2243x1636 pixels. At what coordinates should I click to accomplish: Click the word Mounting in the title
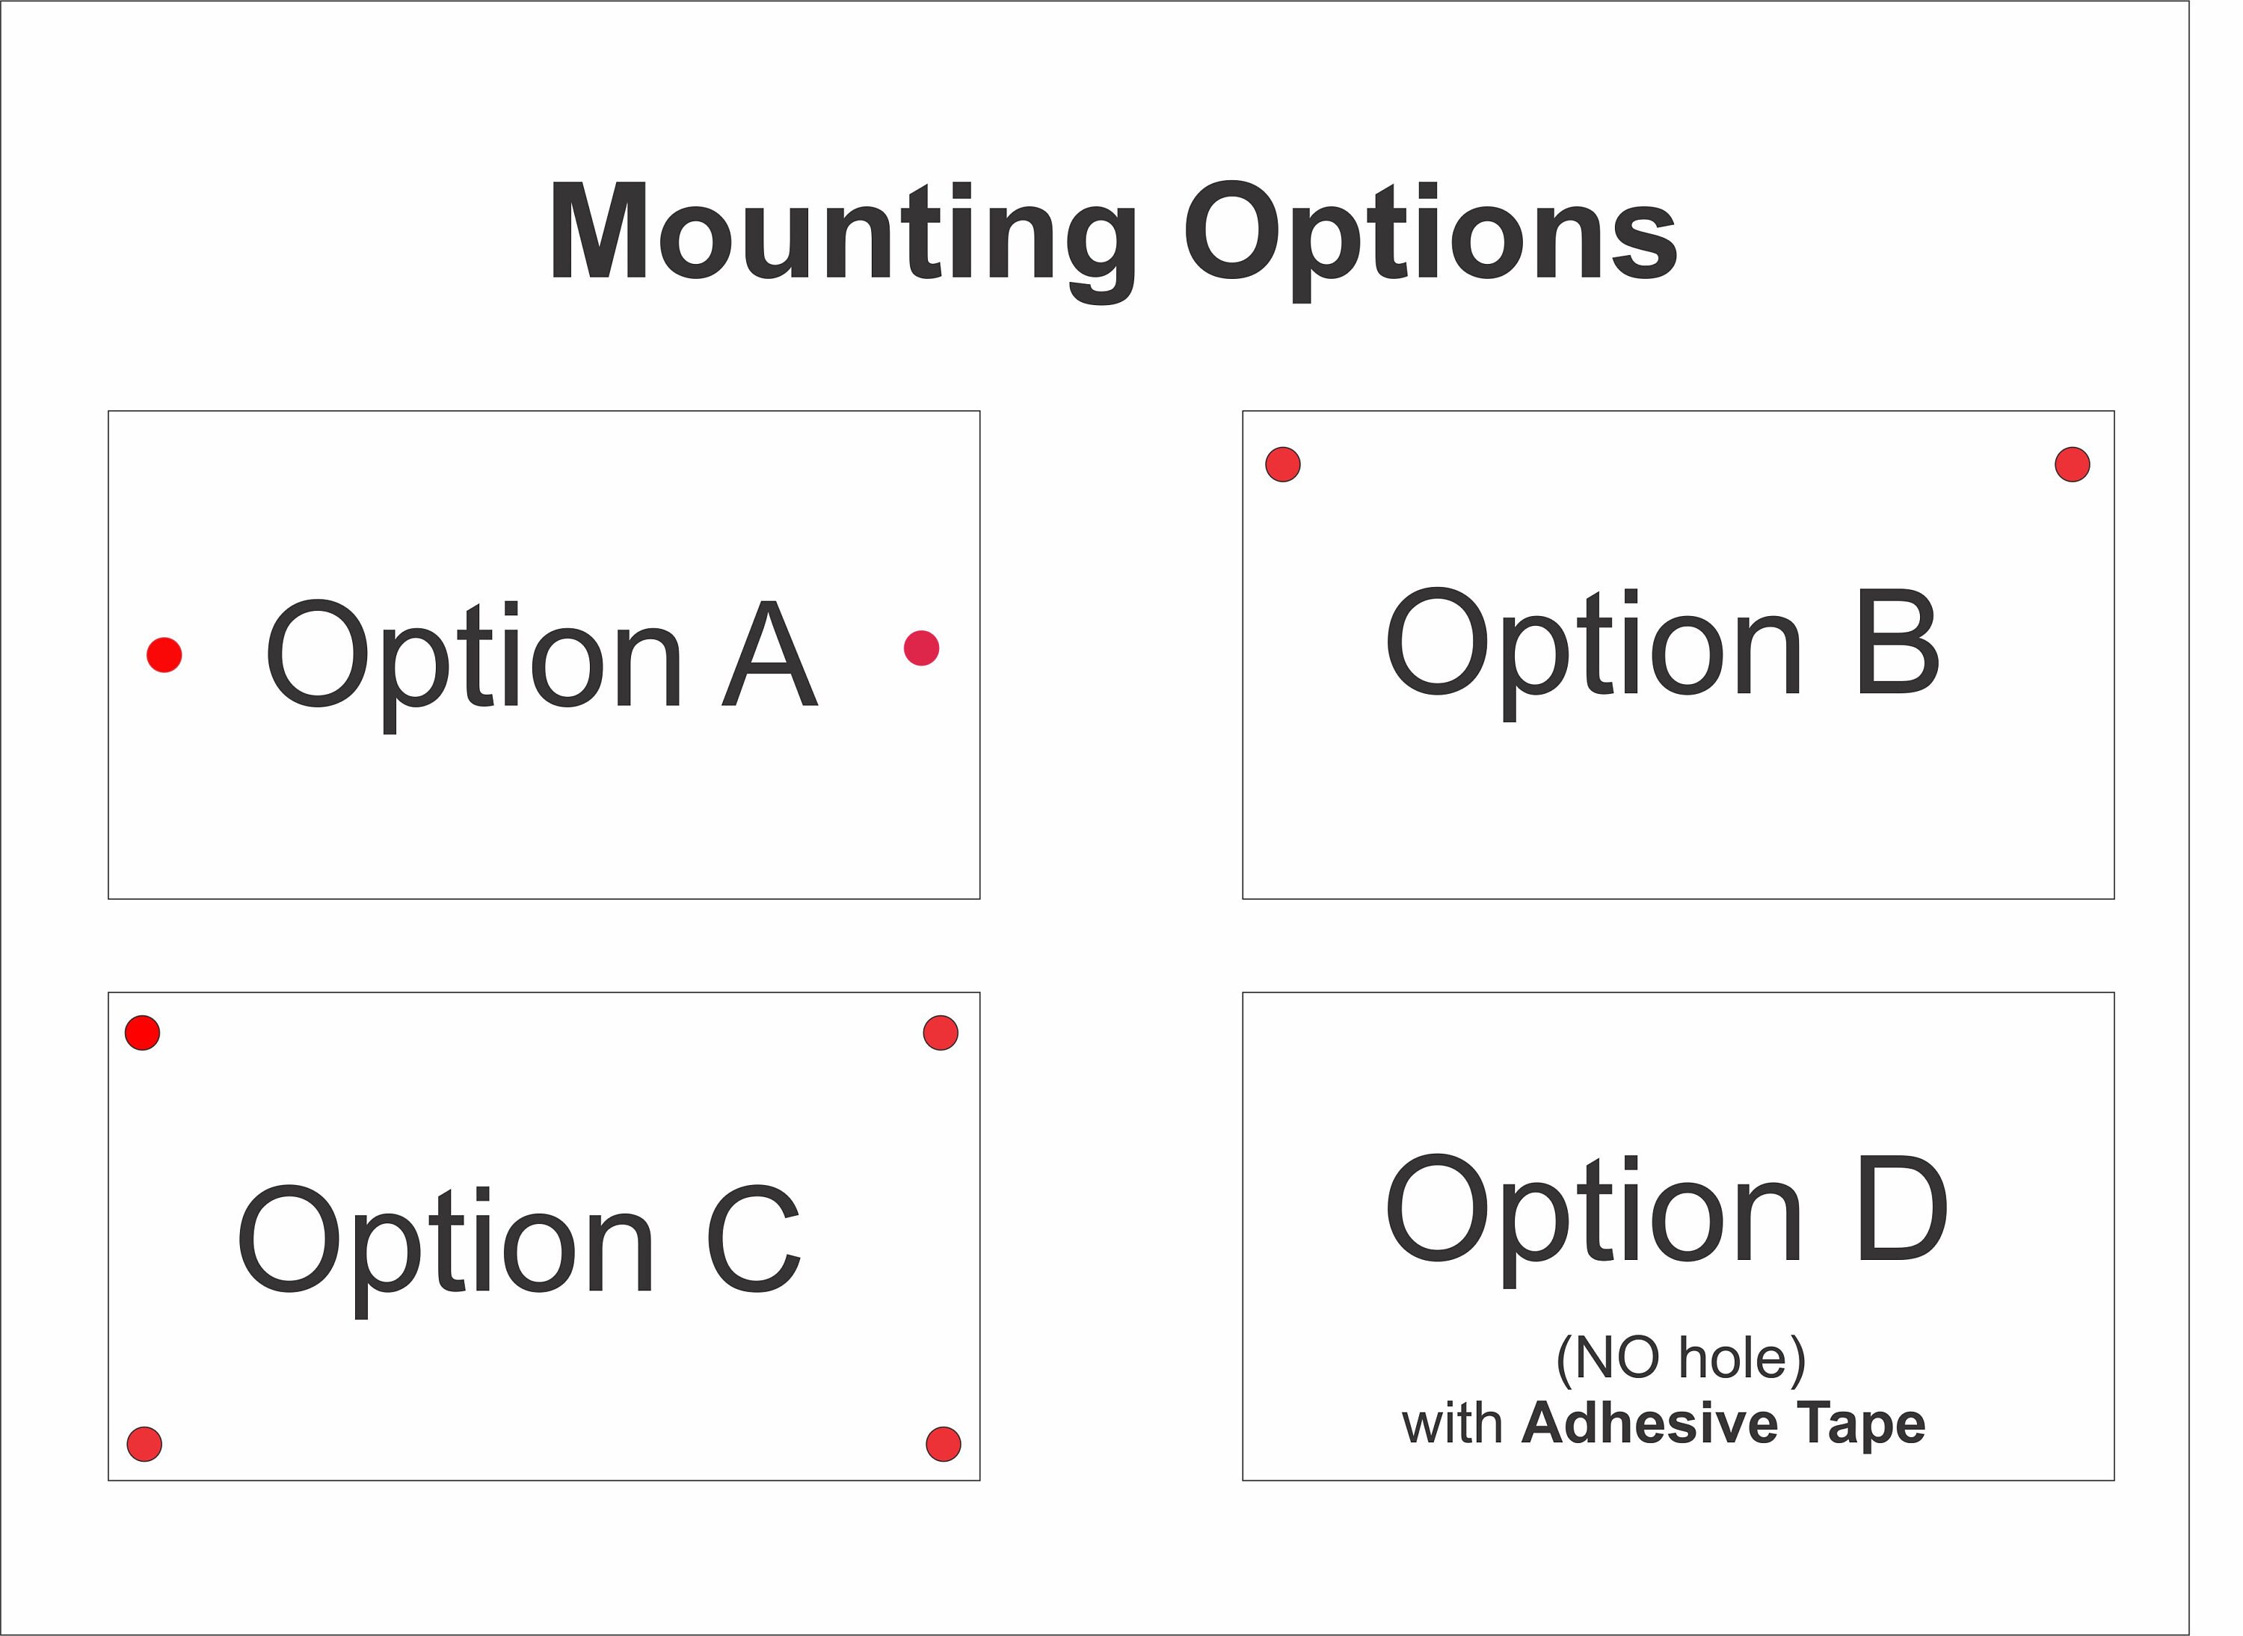tap(843, 241)
